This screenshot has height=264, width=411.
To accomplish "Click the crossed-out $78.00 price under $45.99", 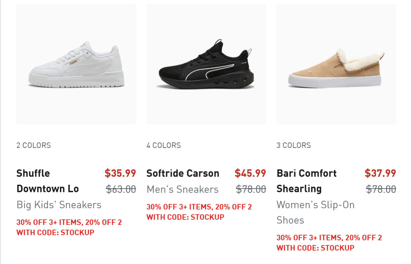I will (x=251, y=189).
